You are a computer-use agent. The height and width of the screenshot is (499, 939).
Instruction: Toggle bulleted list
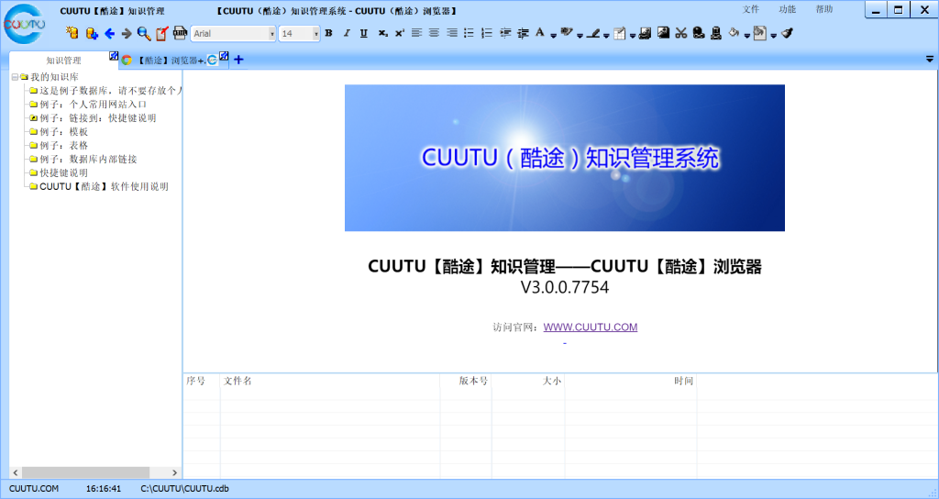(469, 34)
